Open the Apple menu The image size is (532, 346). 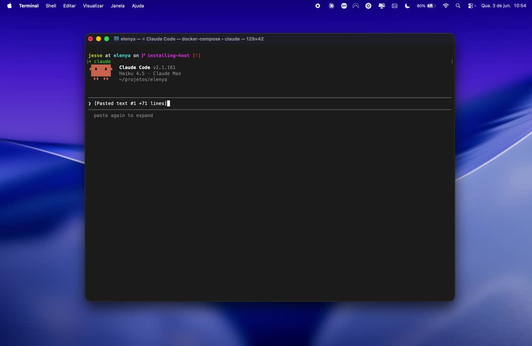pos(10,5)
